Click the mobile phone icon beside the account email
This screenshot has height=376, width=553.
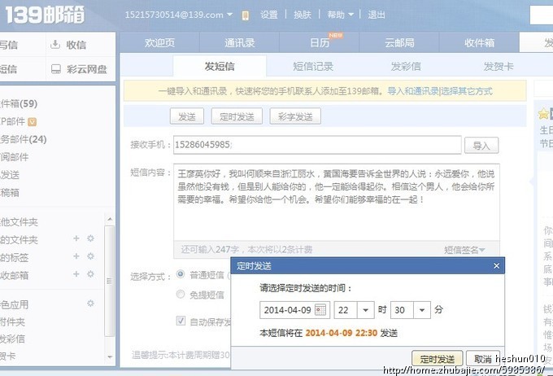coord(246,15)
